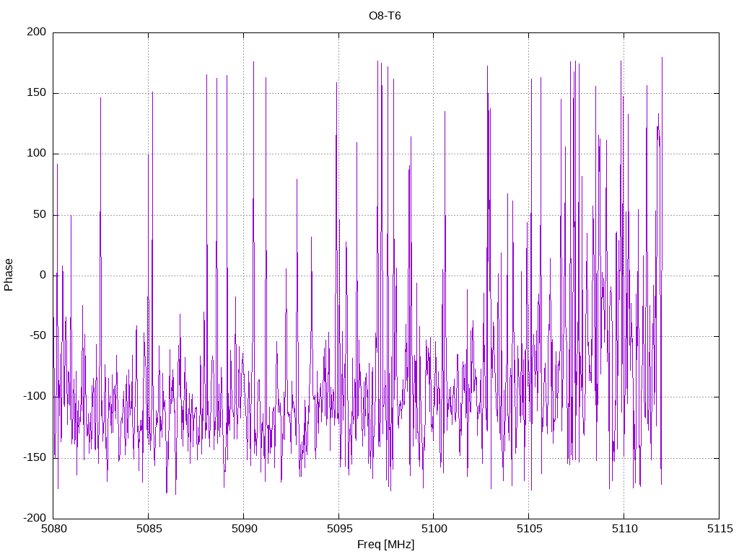Click the plot title "O8-T6"
The width and height of the screenshot is (739, 554).
coord(385,16)
